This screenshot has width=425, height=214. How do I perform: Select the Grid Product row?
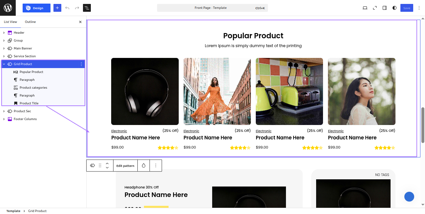point(43,64)
